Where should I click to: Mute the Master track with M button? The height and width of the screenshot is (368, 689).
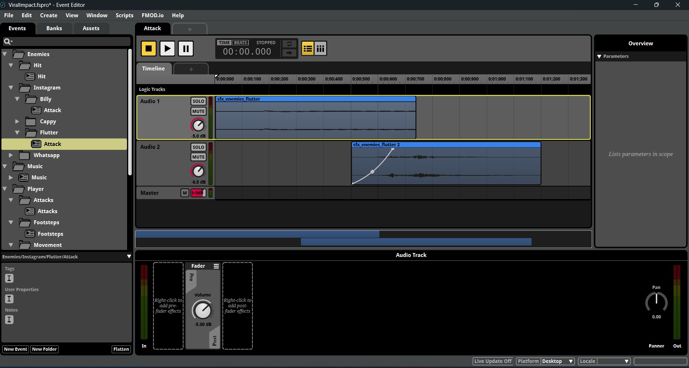click(185, 193)
